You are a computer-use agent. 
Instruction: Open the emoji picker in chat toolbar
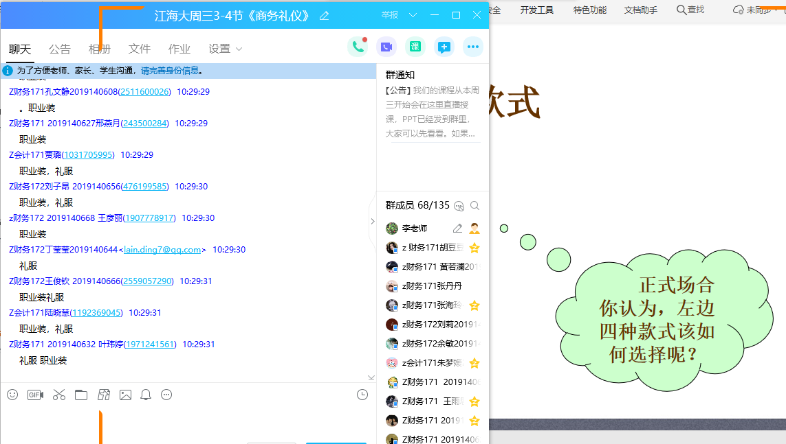coord(12,395)
